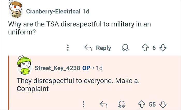Click the 1d timestamp on Street_Key_4238's reply
The height and width of the screenshot is (110, 181).
99,68
